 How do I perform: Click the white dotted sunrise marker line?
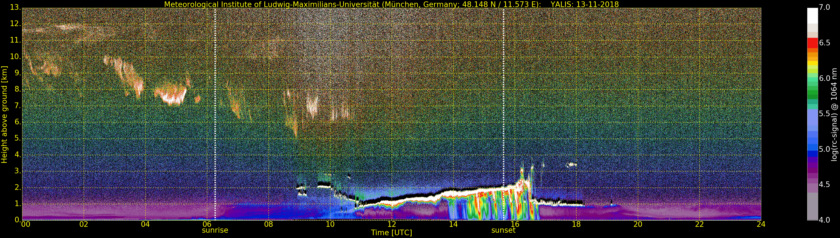coord(215,114)
